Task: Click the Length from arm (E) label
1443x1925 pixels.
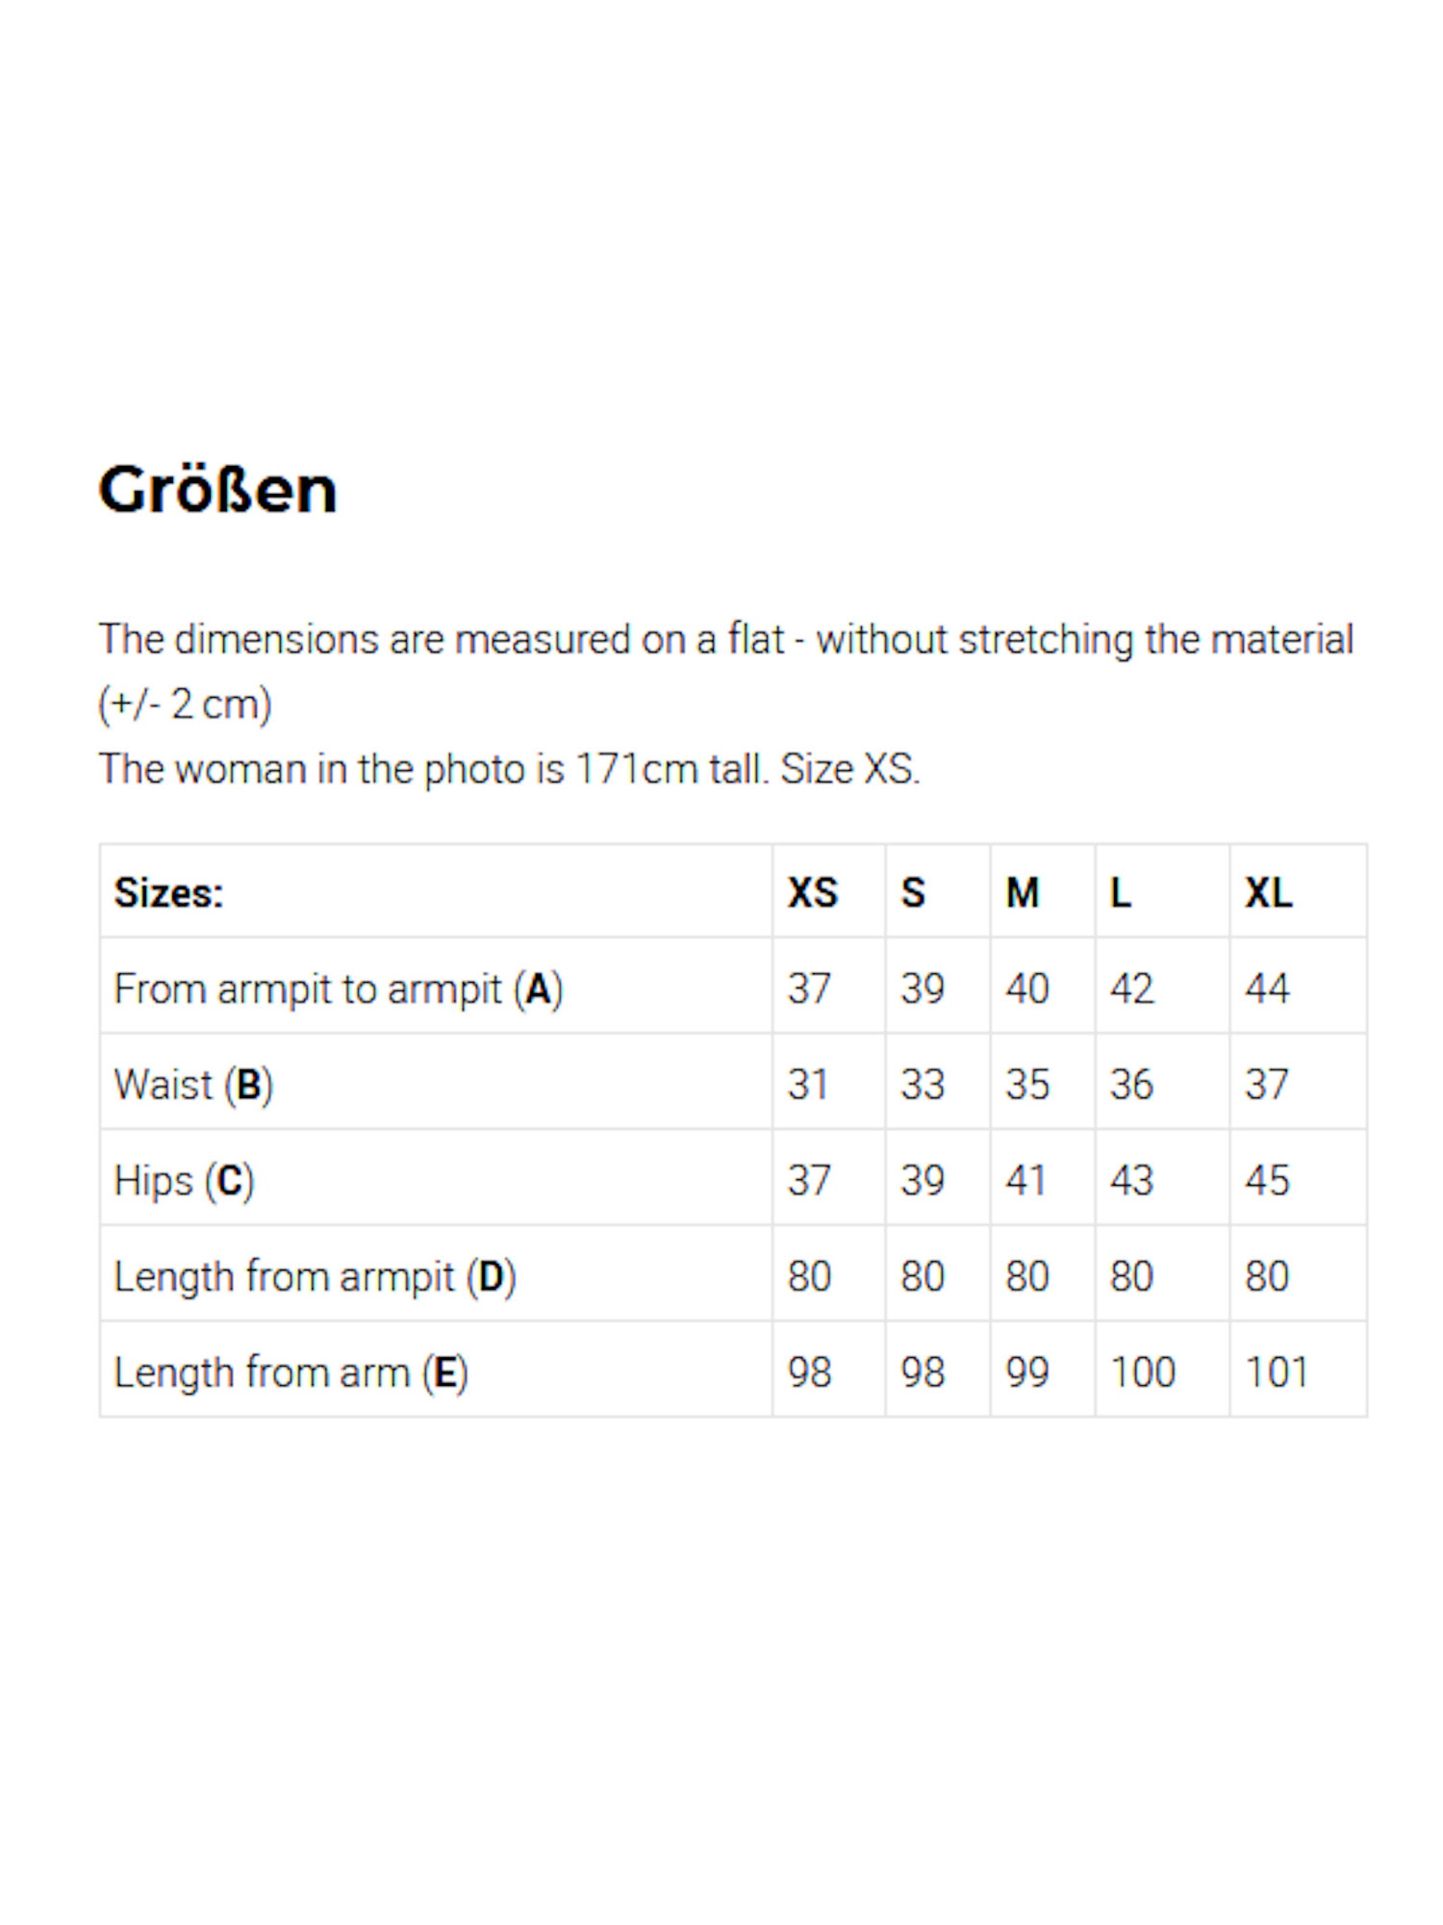Action: coord(290,1372)
